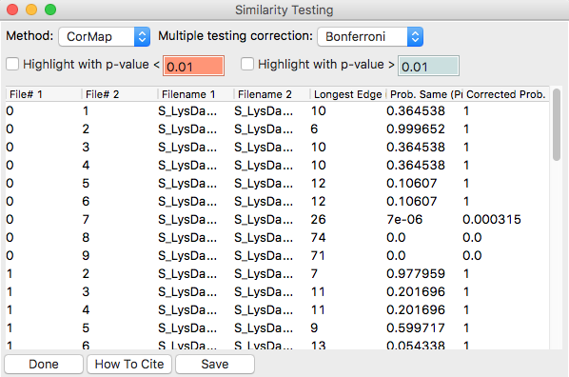Select longest edge value 74
The width and height of the screenshot is (569, 377).
[318, 238]
